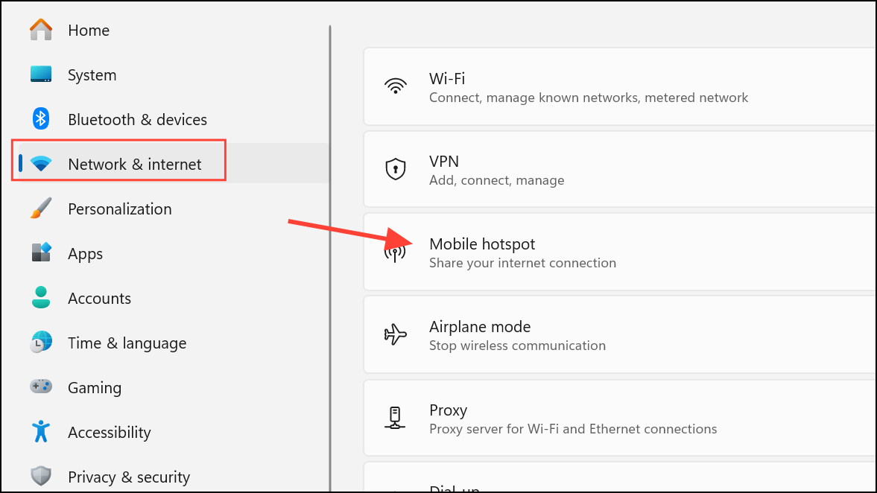Viewport: 877px width, 493px height.
Task: Click the Gaming controller icon
Action: coord(41,387)
